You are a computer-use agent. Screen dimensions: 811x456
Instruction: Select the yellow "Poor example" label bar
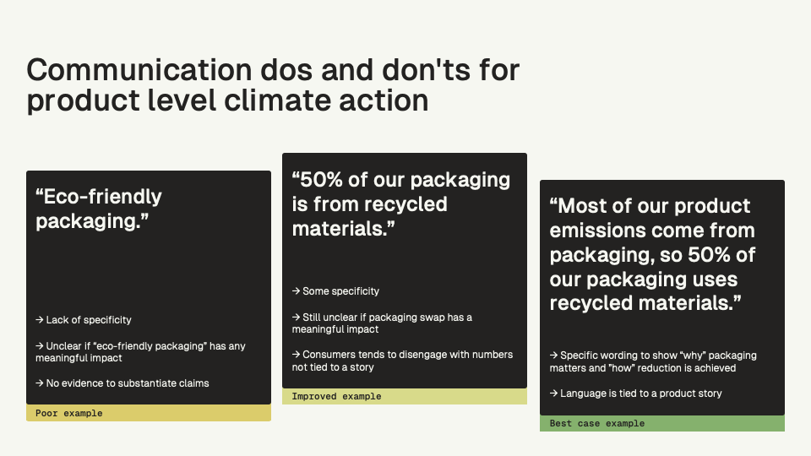(149, 413)
